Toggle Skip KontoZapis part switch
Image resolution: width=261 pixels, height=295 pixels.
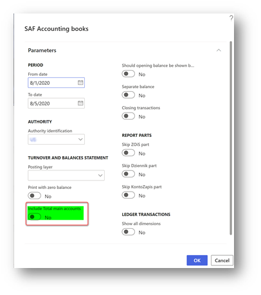[129, 195]
